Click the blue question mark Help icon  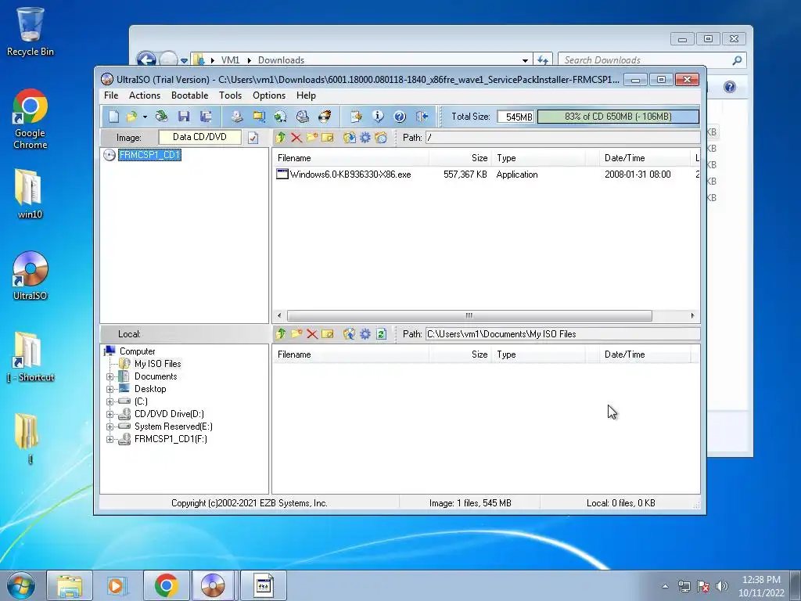coord(400,117)
